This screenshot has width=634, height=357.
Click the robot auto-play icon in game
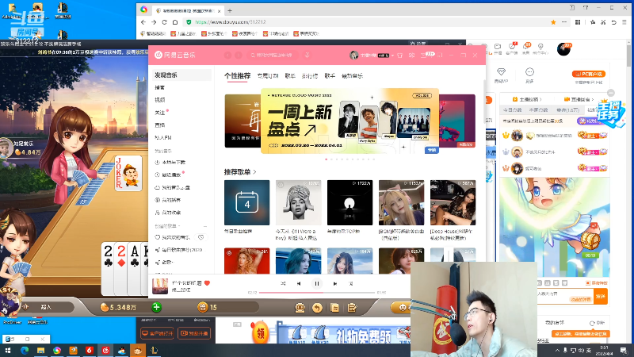tap(300, 308)
